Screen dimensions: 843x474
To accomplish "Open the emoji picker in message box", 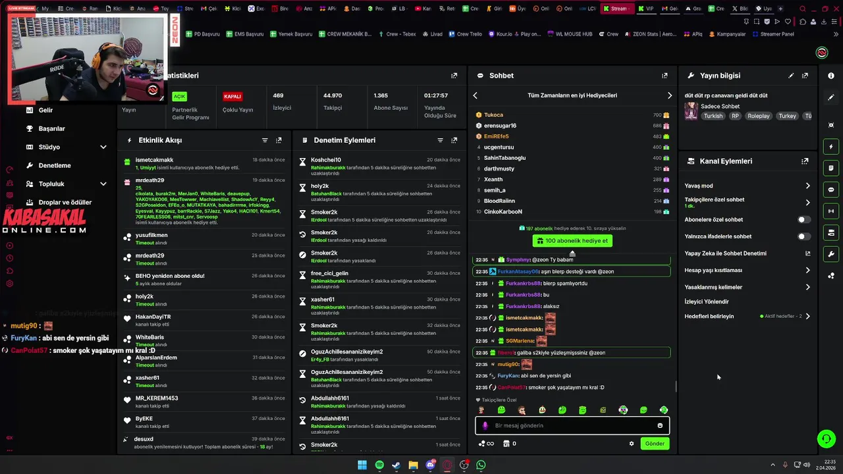I will point(660,425).
